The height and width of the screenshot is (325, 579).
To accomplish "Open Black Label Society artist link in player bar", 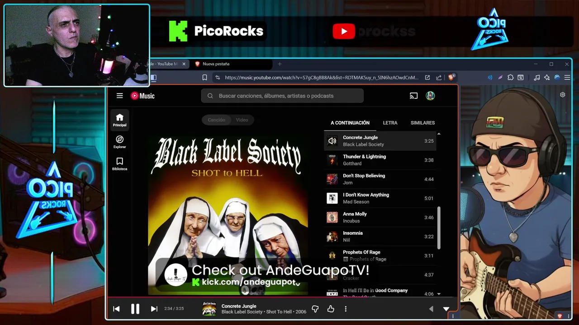I will (242, 312).
